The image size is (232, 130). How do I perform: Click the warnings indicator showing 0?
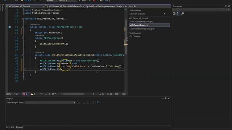tap(33, 94)
